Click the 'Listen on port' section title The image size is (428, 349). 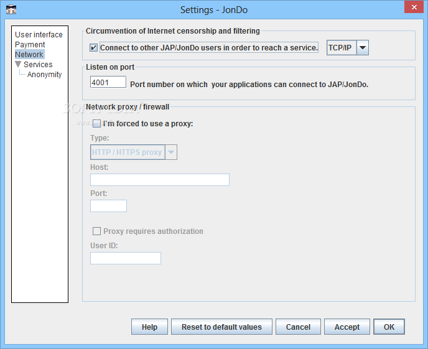pyautogui.click(x=110, y=67)
